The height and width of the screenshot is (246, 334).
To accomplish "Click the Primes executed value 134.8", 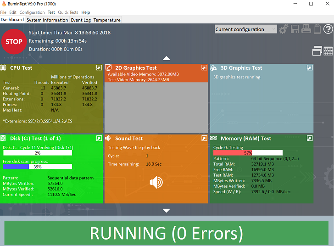I will [x=56, y=105].
